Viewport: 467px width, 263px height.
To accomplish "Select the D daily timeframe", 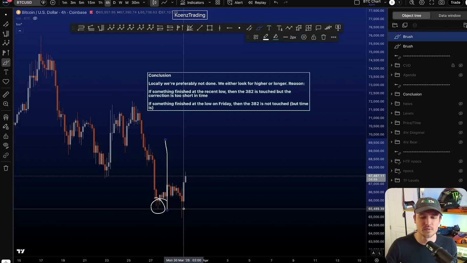I will tap(114, 3).
